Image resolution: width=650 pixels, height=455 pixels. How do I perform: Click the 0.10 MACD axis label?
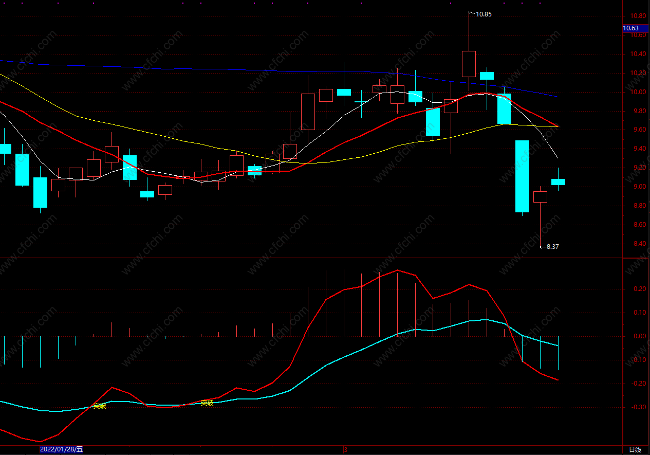point(639,313)
